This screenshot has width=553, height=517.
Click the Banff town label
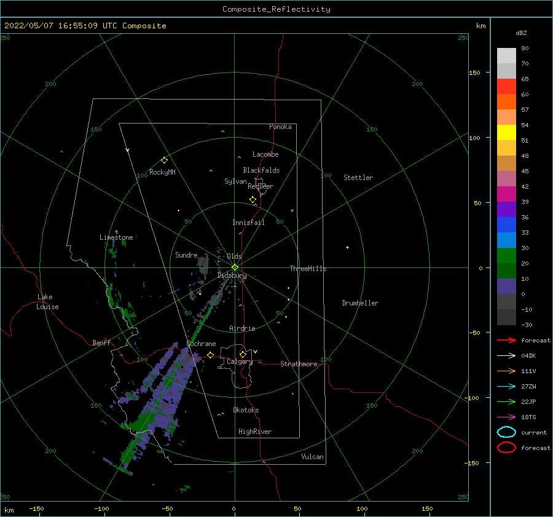pyautogui.click(x=101, y=342)
